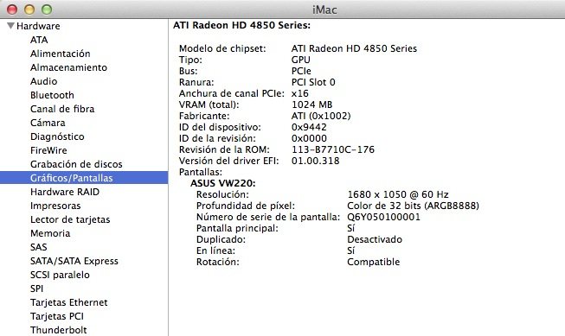
Task: Click the Profundidad de píxel label
Action: click(x=246, y=206)
